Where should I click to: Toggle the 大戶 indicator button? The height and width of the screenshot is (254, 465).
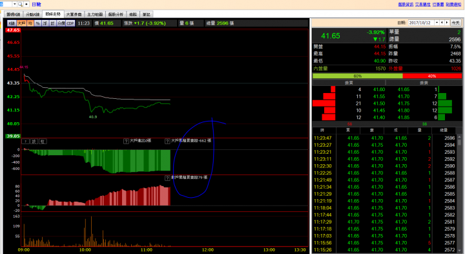pyautogui.click(x=21, y=23)
